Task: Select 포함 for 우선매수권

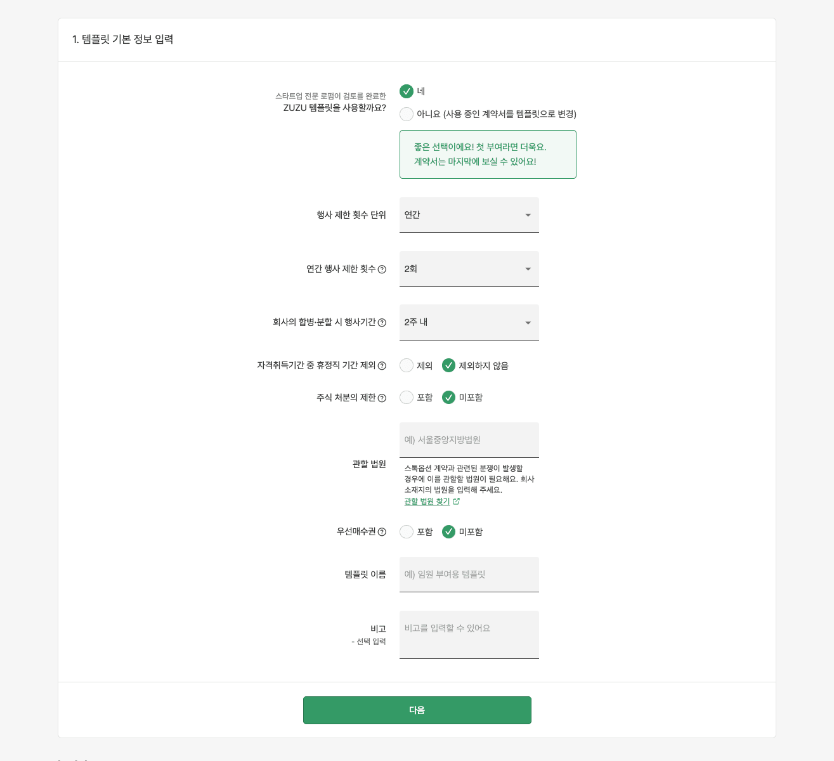Action: coord(407,532)
